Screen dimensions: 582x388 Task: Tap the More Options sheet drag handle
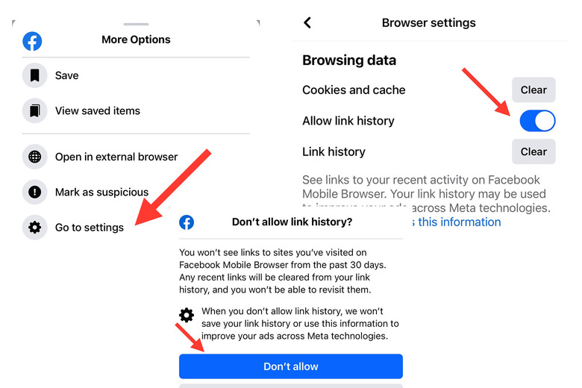(x=136, y=24)
